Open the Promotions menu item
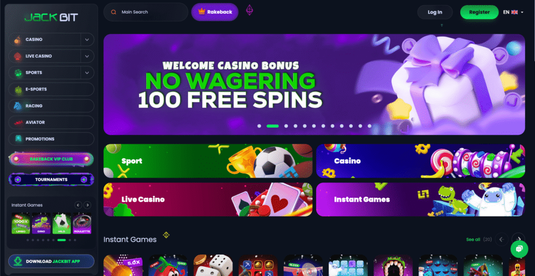 [51, 139]
